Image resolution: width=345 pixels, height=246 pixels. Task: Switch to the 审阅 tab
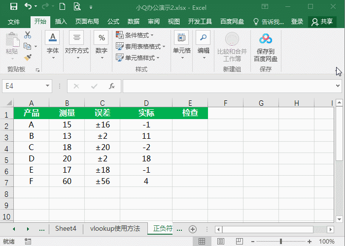(154, 22)
